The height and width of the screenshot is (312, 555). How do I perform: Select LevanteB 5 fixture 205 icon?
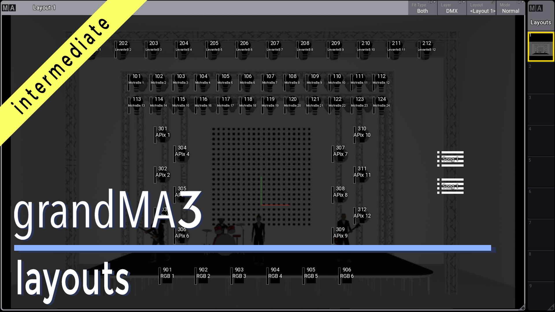point(214,49)
